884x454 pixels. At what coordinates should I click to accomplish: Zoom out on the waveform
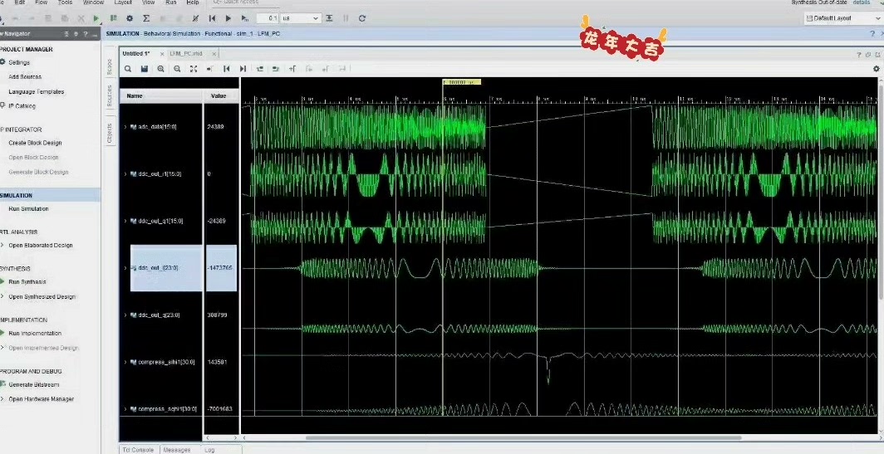pyautogui.click(x=177, y=69)
